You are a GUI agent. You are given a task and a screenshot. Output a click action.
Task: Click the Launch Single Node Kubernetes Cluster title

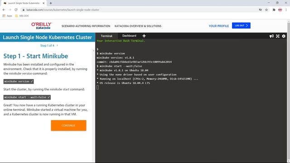[x=47, y=37]
